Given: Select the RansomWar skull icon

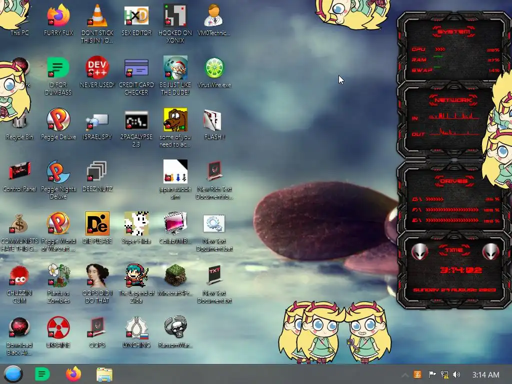Looking at the screenshot, I should [175, 332].
